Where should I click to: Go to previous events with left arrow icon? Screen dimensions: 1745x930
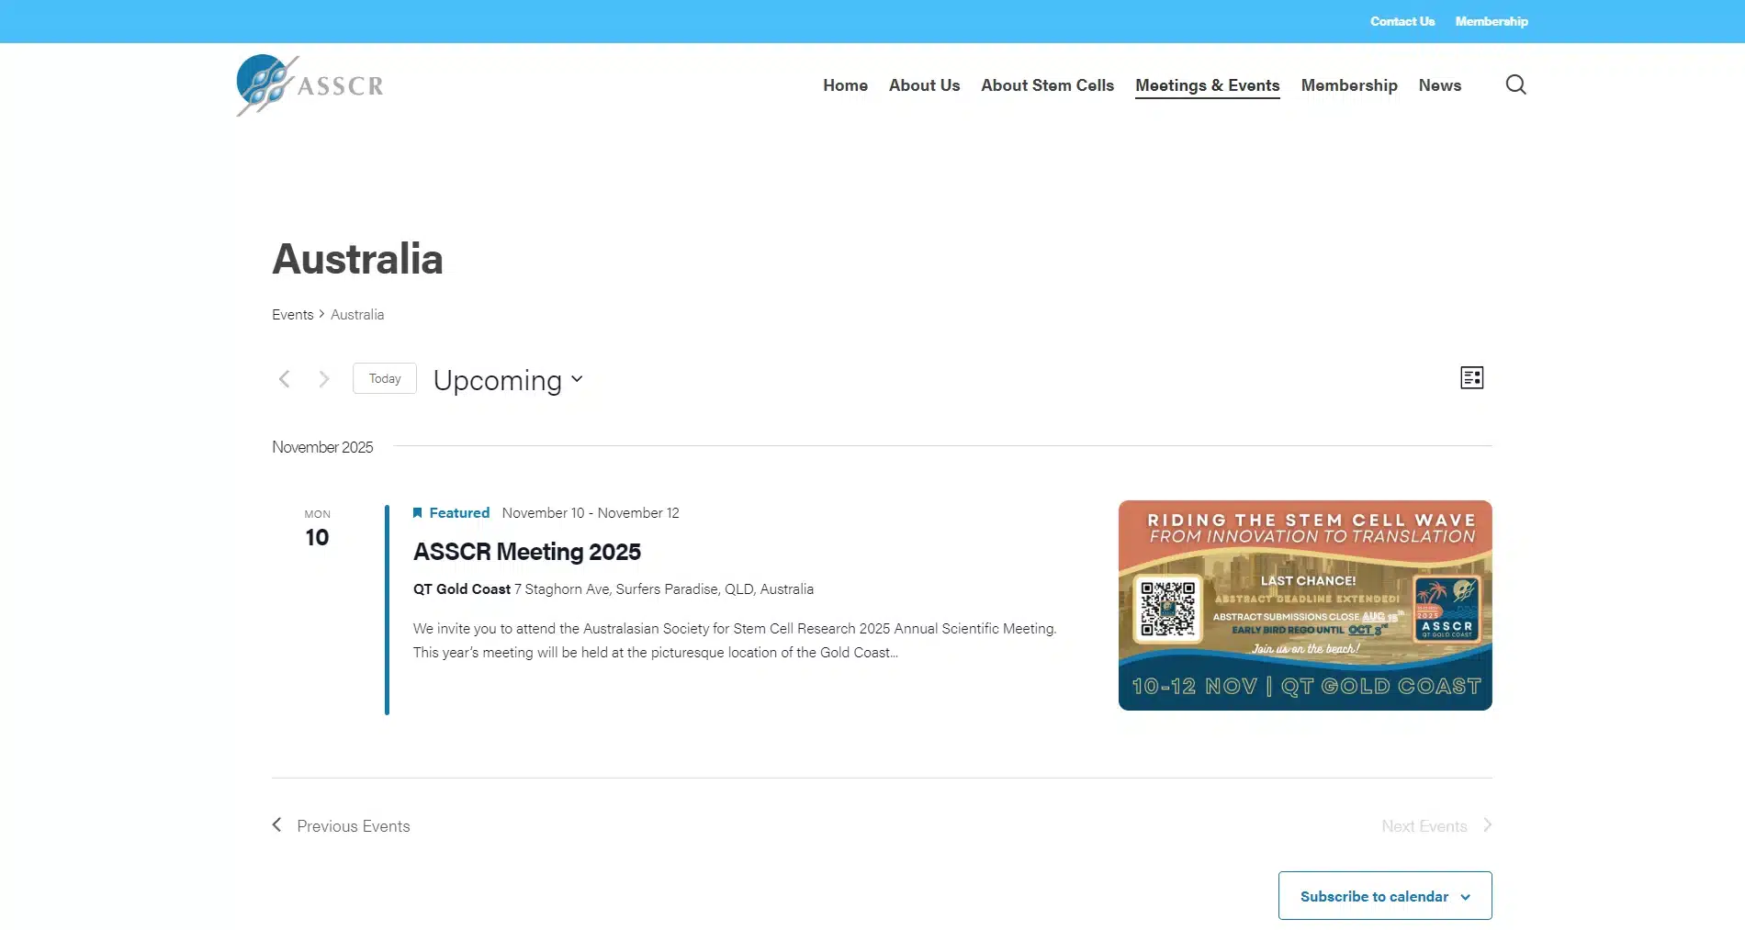coord(285,379)
